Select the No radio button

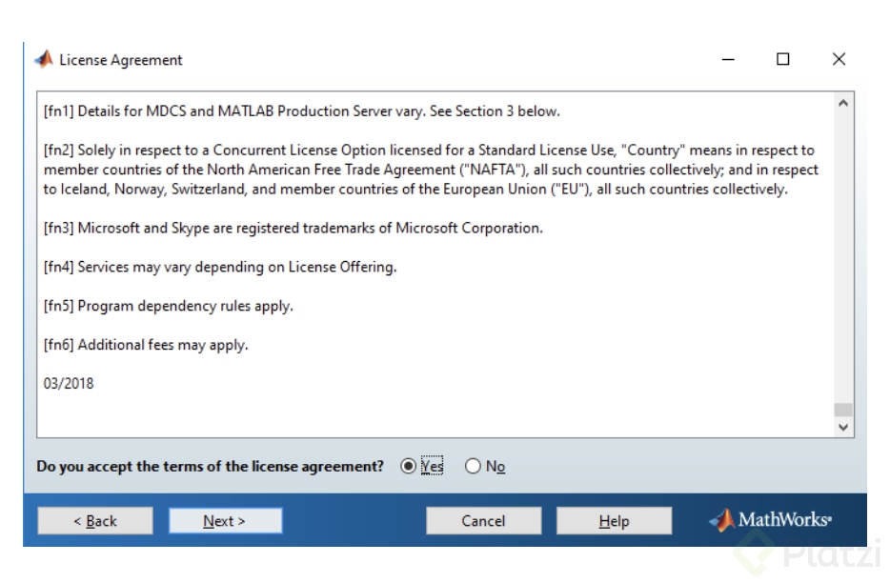pos(473,466)
